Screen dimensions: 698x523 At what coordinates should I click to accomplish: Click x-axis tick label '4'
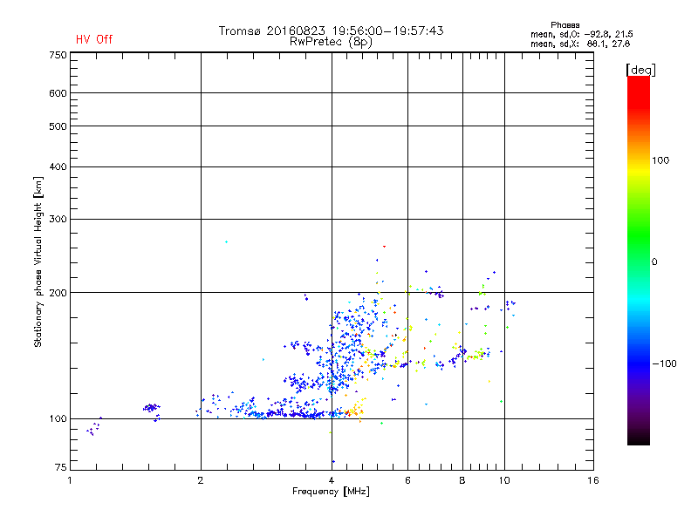click(332, 480)
